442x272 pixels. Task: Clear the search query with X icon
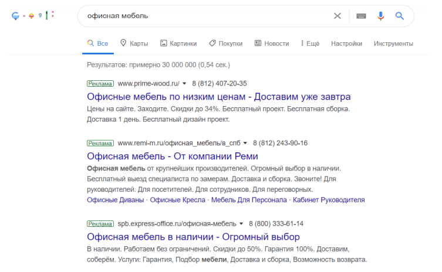tap(337, 16)
